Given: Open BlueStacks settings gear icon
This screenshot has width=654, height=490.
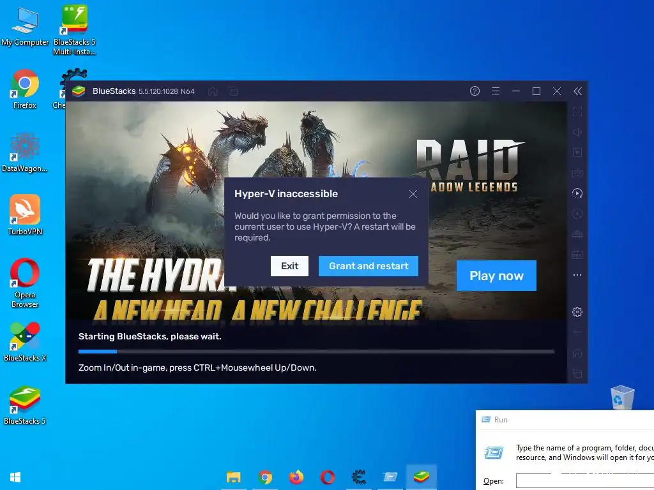Looking at the screenshot, I should point(577,311).
